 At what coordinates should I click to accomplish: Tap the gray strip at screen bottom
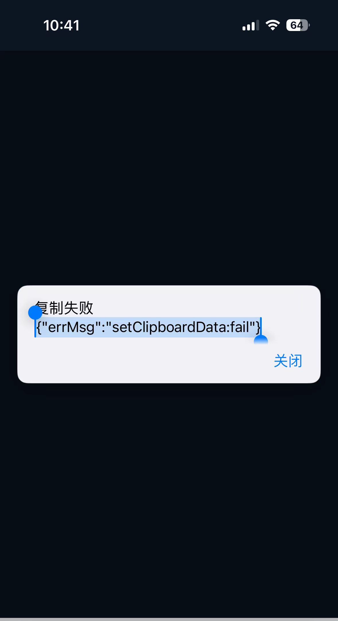tap(169, 619)
